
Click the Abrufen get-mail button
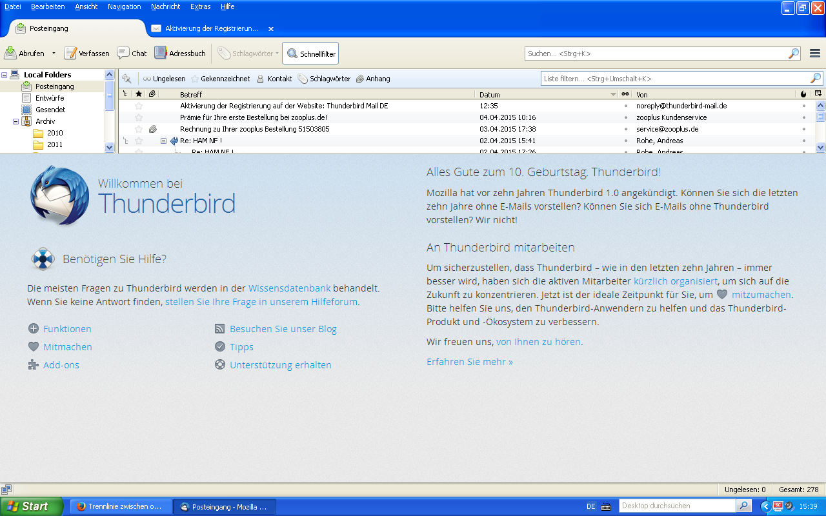click(x=25, y=54)
